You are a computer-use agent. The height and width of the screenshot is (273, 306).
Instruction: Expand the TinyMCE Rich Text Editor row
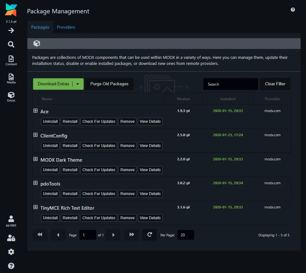pyautogui.click(x=35, y=207)
